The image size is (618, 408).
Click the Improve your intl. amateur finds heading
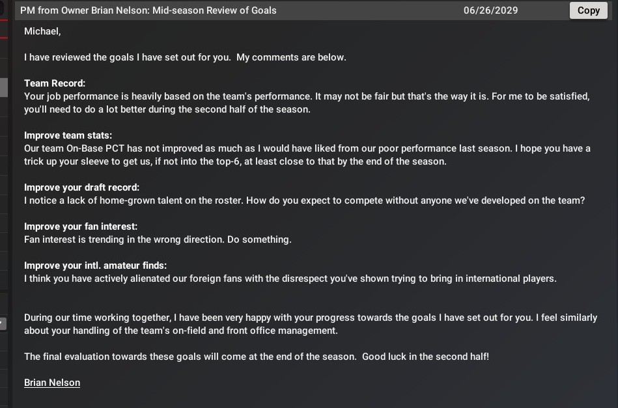click(95, 265)
